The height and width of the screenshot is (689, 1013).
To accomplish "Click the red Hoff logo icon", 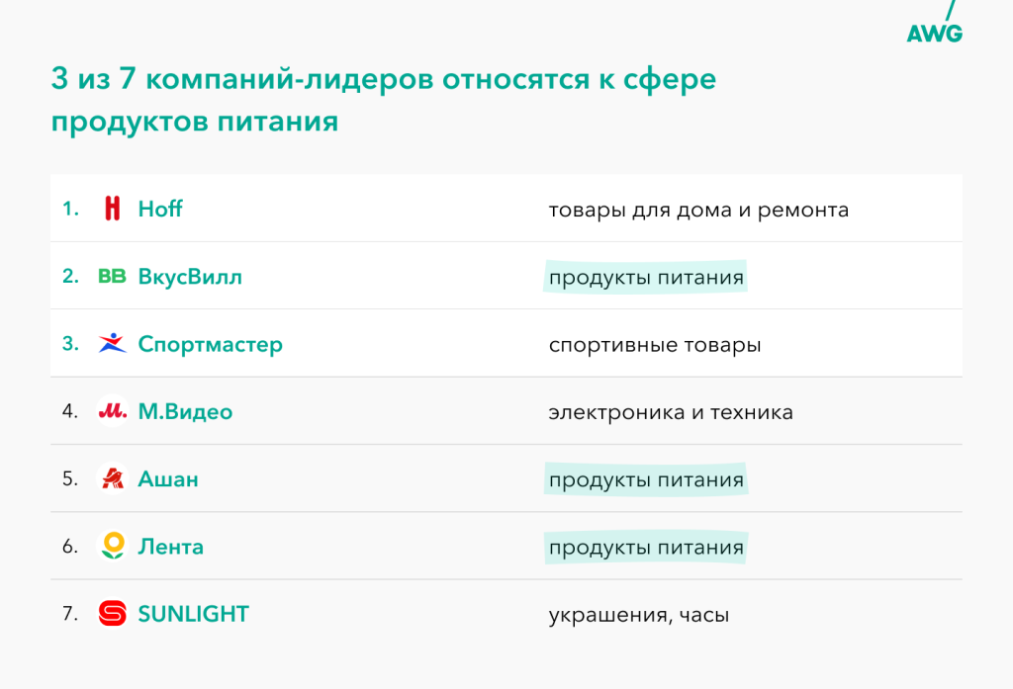I will [113, 209].
